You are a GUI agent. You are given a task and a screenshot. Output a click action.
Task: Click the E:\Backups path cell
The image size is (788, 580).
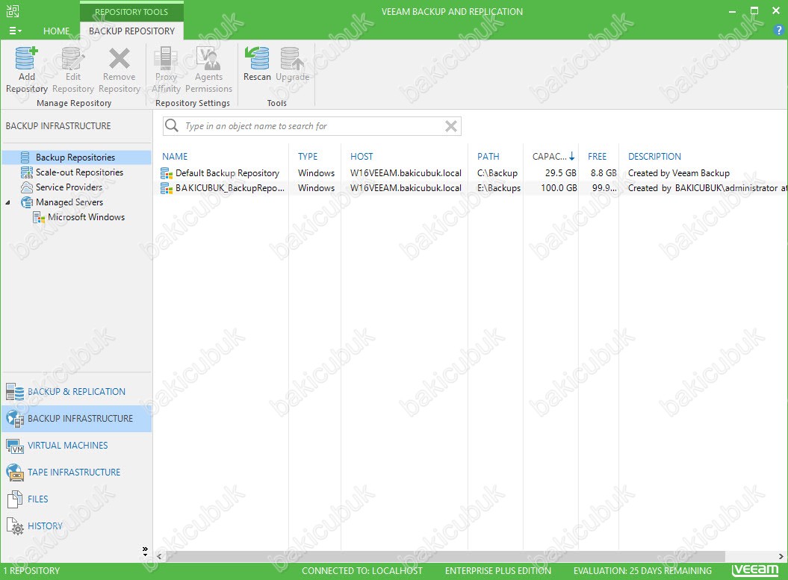coord(499,188)
